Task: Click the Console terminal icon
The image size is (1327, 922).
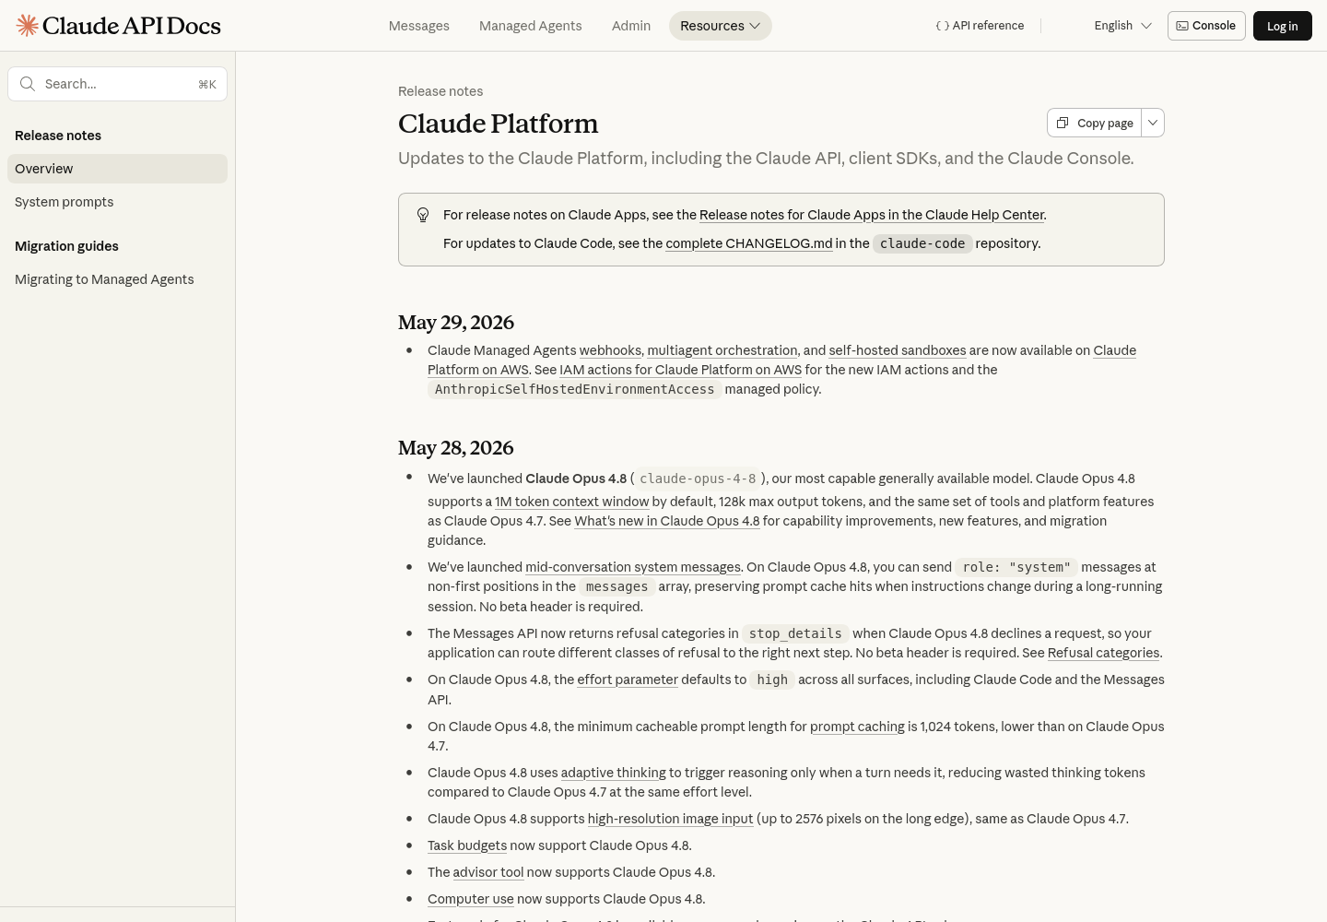Action: 1182,26
